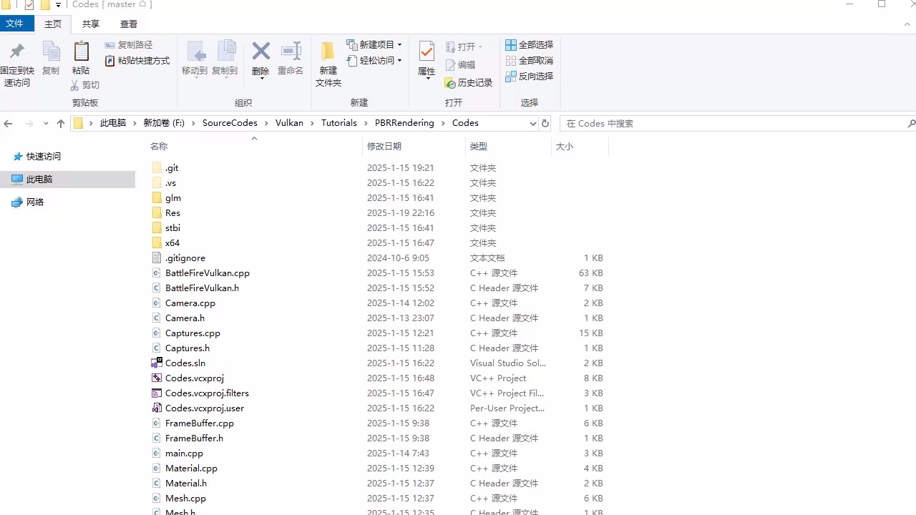Switch to the 查看 ribbon tab
The height and width of the screenshot is (515, 916).
click(x=128, y=24)
